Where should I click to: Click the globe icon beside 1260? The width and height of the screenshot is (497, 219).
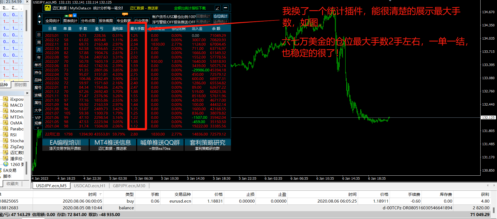coord(6,164)
